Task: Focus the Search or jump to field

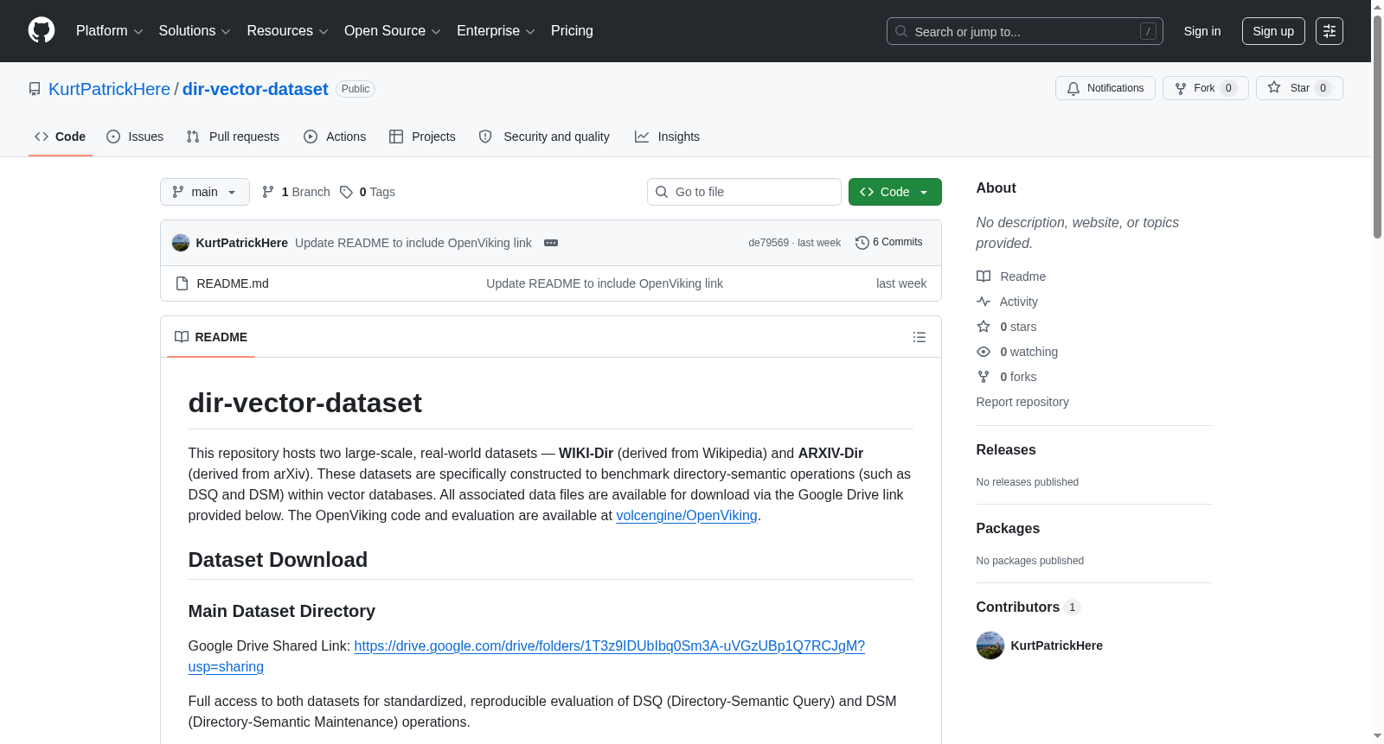Action: click(1024, 31)
